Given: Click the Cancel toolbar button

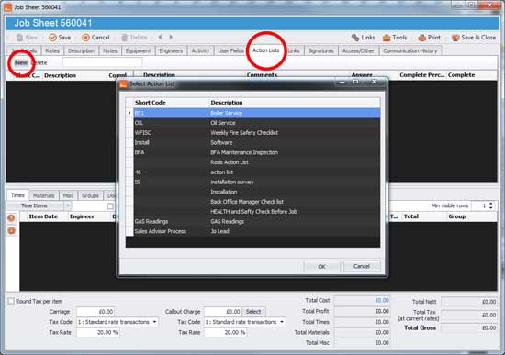Looking at the screenshot, I should (95, 38).
